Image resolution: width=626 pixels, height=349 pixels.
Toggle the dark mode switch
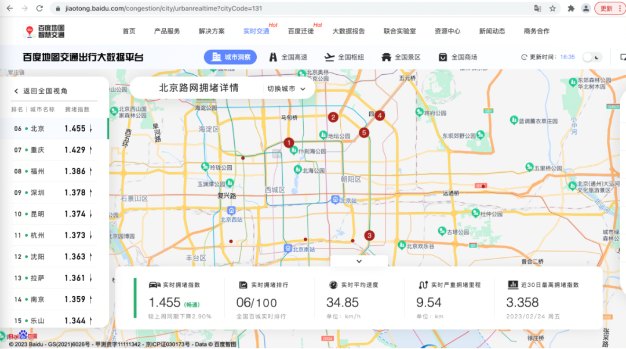[x=592, y=57]
